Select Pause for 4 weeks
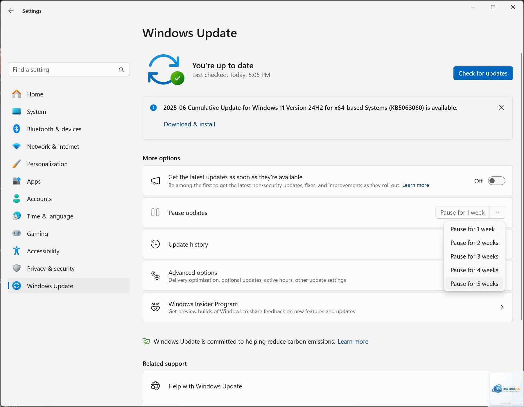 click(474, 270)
